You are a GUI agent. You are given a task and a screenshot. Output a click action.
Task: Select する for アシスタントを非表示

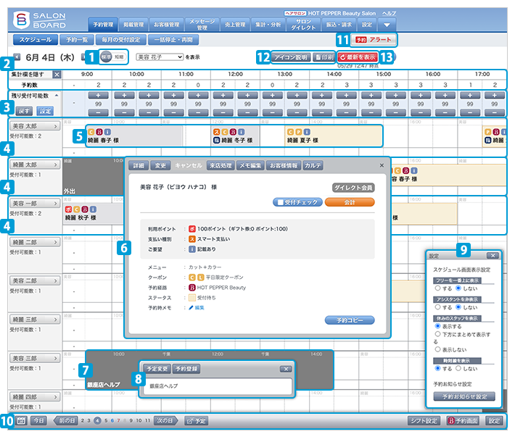point(437,307)
